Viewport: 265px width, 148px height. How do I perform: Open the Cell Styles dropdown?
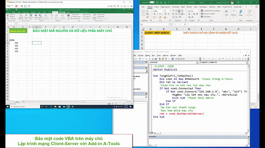click(206, 16)
